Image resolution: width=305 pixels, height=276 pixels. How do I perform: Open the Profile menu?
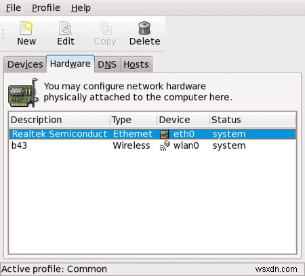point(46,8)
